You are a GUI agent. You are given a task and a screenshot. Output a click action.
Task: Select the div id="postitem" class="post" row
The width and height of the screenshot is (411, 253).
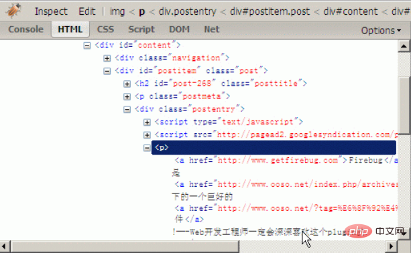191,71
